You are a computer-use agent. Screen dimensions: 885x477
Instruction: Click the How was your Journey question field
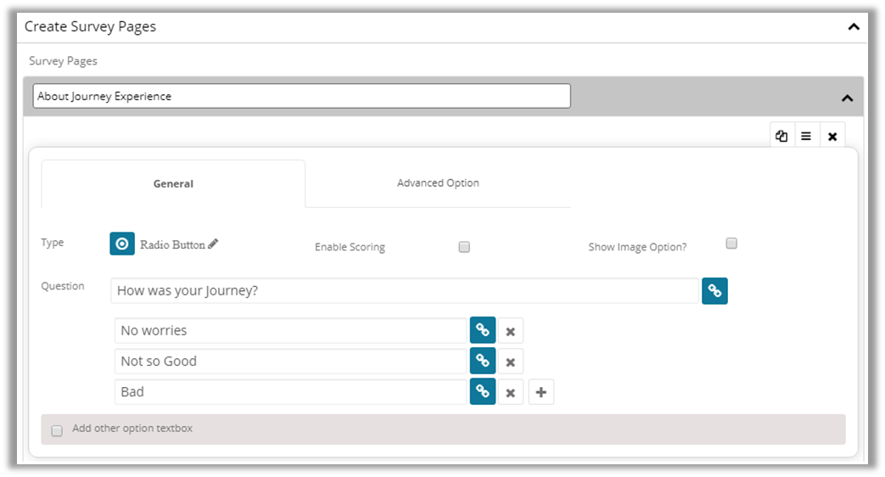tap(405, 291)
